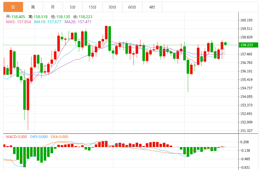Click the -0.485 MACD axis label
Image resolution: width=261 pixels, height=170 pixels.
[x=245, y=159]
